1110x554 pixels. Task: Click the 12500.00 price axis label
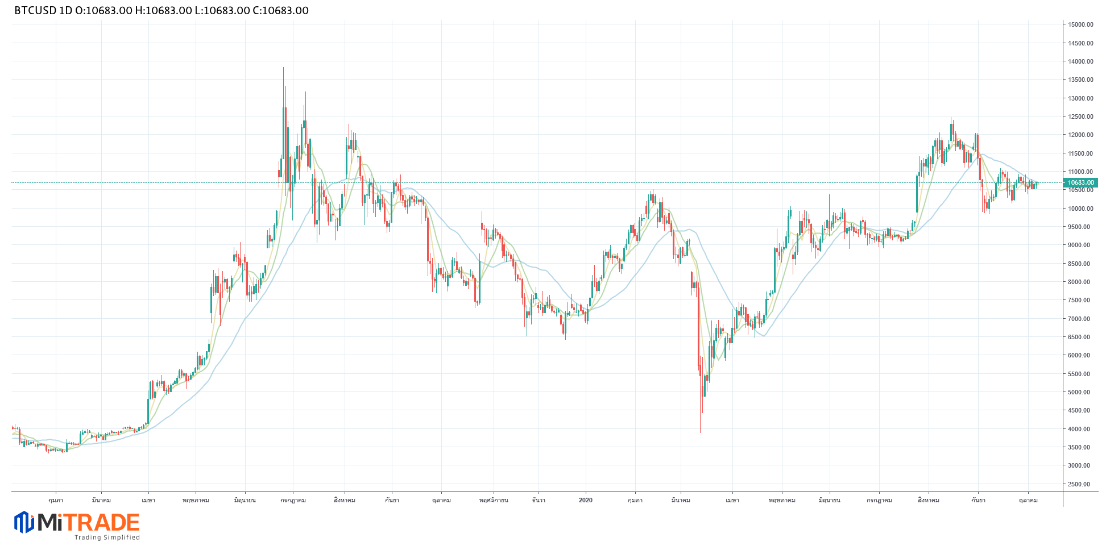1080,117
